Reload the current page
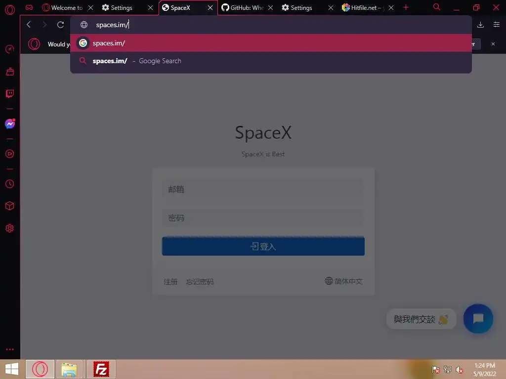 [60, 25]
